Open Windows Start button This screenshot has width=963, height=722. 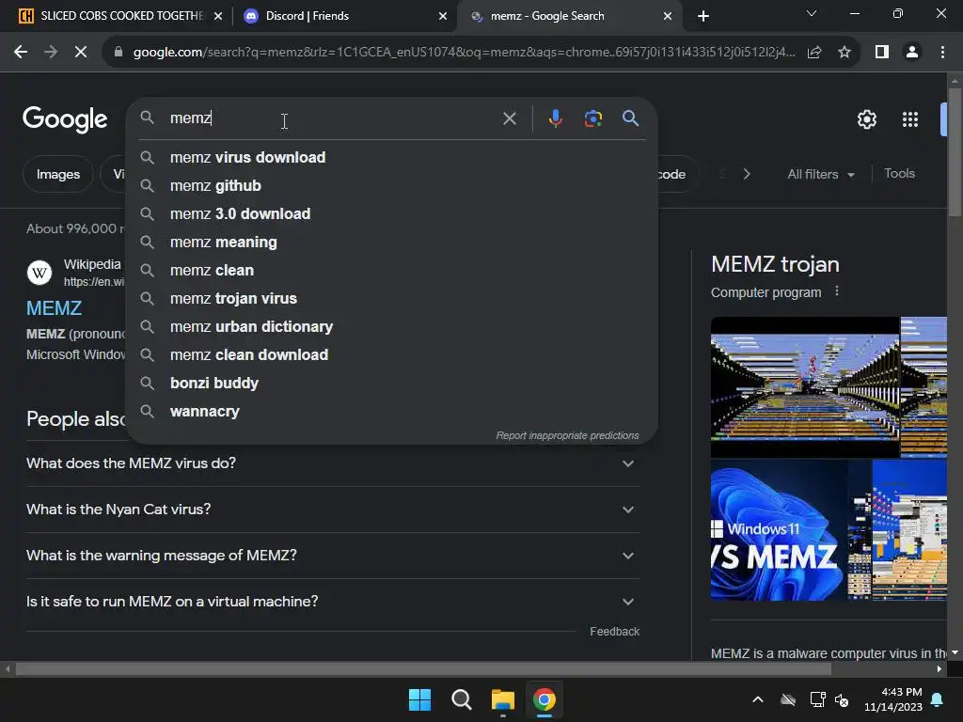[420, 699]
